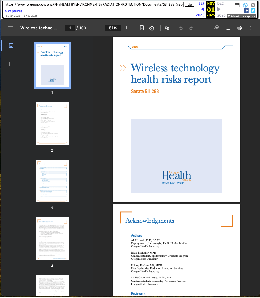Click the '2020' year label
Viewport: 260px width, 298px height.
135,47
